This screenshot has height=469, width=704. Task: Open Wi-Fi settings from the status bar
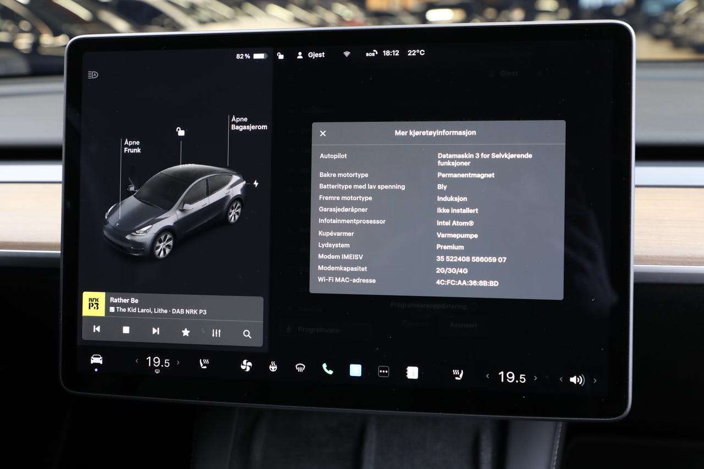click(346, 54)
